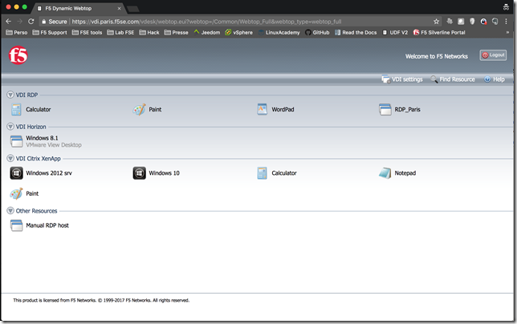Collapse the VDI Citrix XenApp section
The height and width of the screenshot is (324, 517).
click(x=10, y=158)
